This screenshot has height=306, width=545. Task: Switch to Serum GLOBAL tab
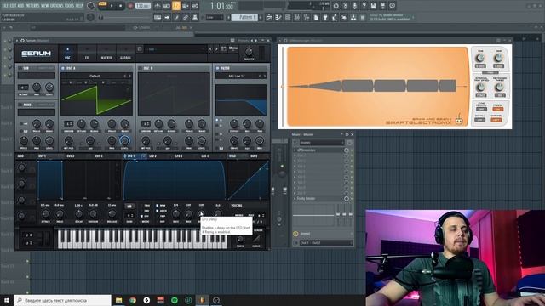[x=125, y=54]
